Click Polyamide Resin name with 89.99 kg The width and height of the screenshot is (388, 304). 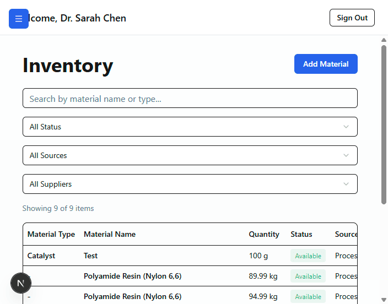[x=133, y=276]
